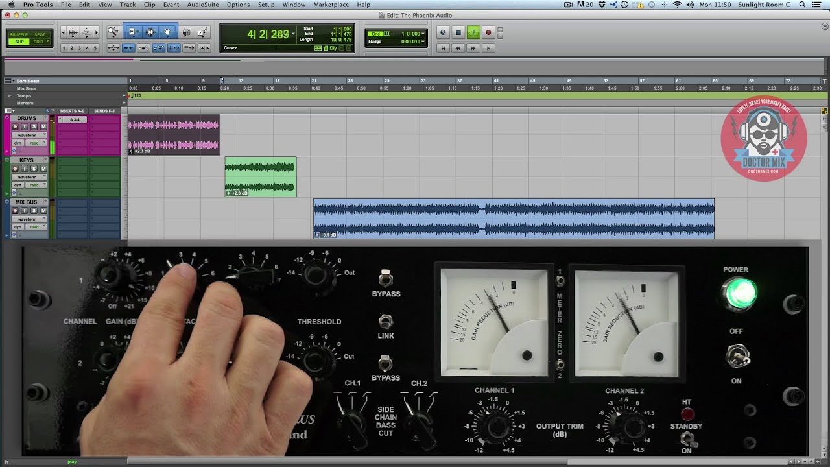Open the Spotlight search icon

(802, 5)
